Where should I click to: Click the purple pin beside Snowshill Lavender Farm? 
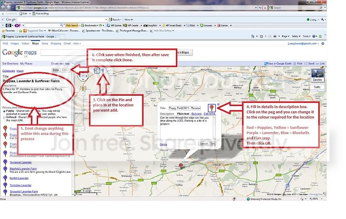pos(5,192)
